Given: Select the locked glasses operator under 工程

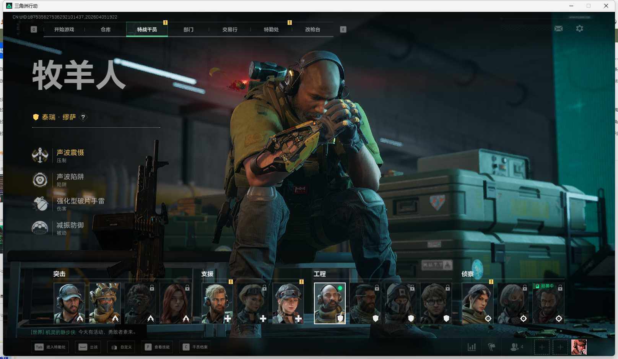Looking at the screenshot, I should (x=436, y=303).
